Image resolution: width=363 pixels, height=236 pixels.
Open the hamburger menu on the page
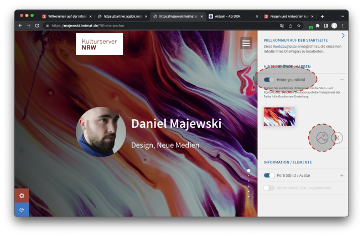(246, 43)
